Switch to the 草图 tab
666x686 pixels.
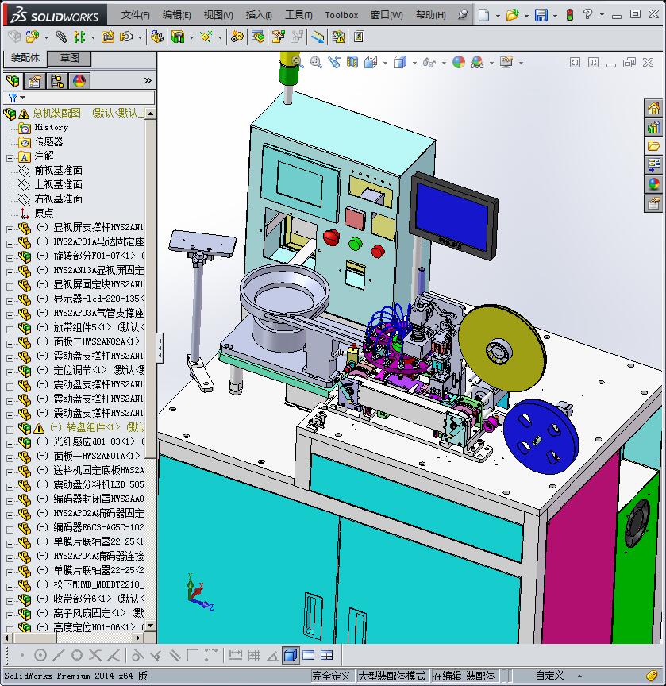pyautogui.click(x=69, y=58)
